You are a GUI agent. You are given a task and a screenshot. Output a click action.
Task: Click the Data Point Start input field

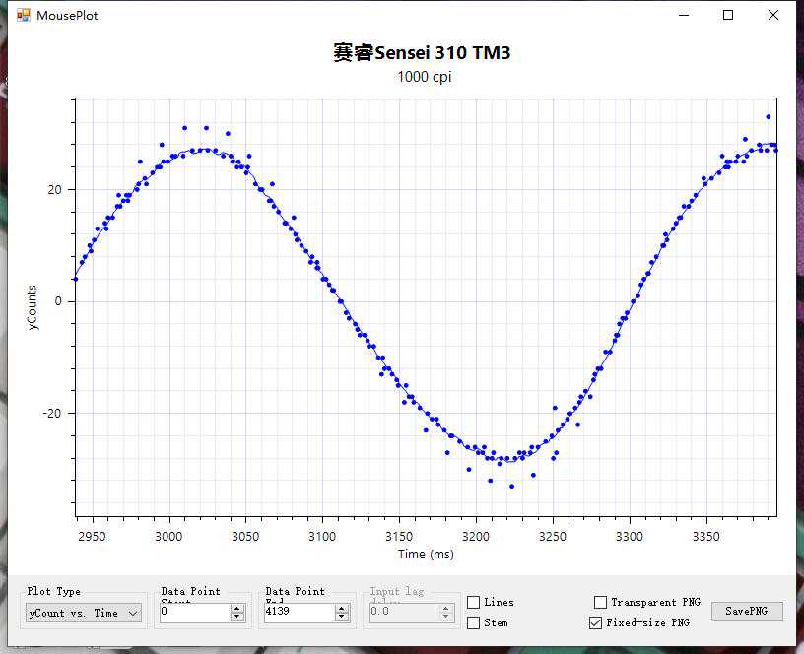193,612
